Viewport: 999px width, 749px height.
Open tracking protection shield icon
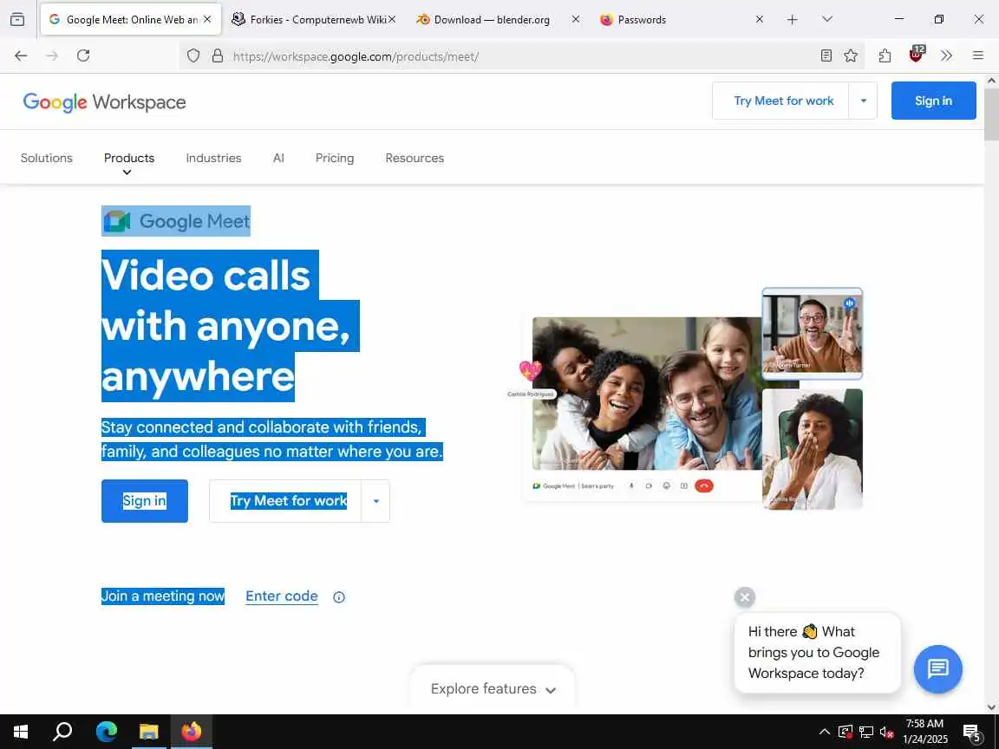coord(193,56)
